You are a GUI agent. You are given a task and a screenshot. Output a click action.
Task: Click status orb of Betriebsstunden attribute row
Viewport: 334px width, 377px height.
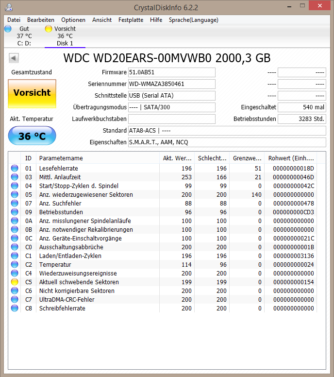pos(15,212)
